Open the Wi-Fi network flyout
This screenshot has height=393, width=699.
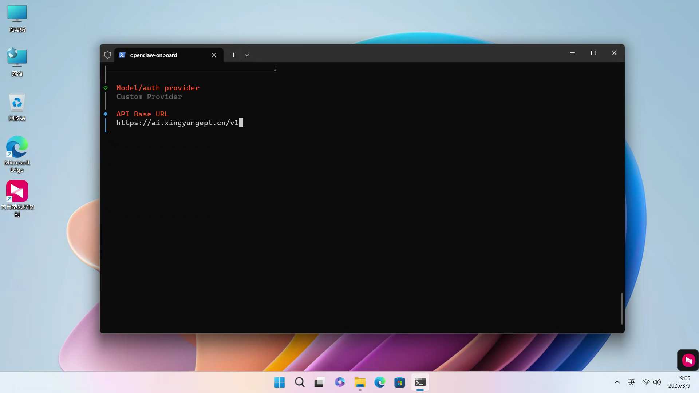646,382
